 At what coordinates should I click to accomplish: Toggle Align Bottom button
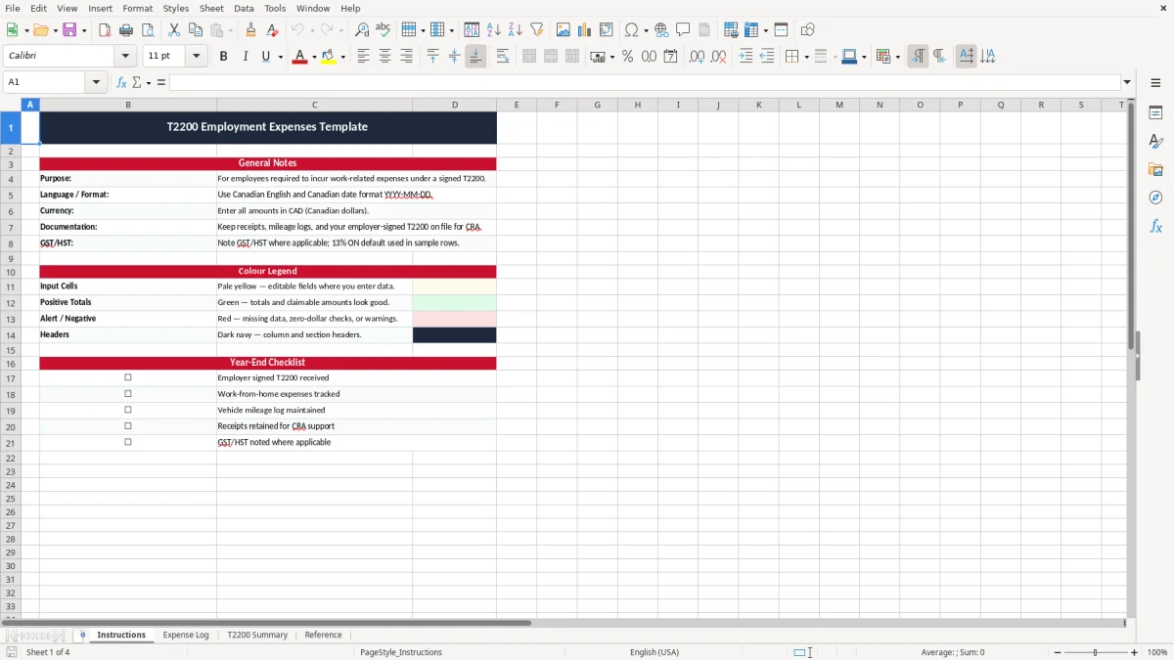475,57
